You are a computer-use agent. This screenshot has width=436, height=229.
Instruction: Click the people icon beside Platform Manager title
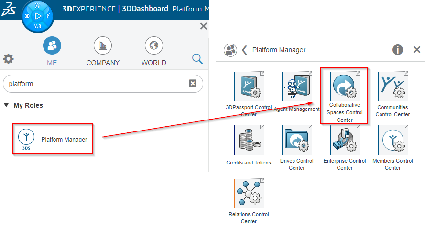(230, 50)
